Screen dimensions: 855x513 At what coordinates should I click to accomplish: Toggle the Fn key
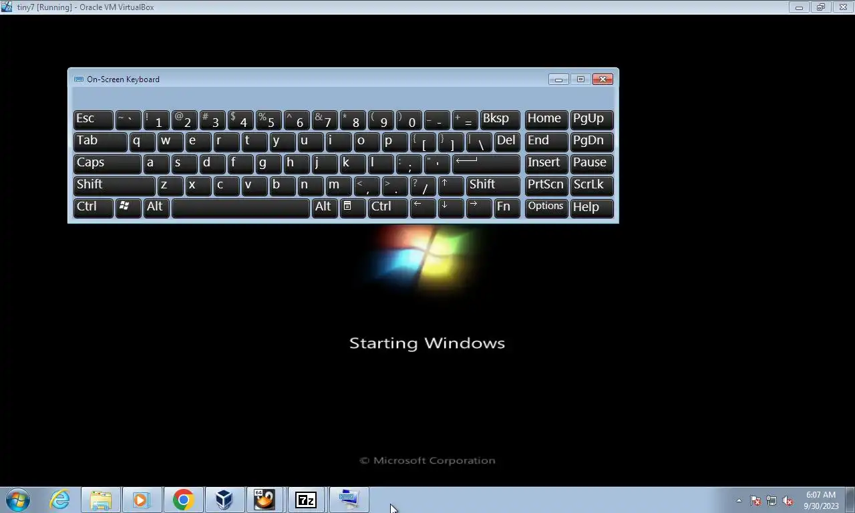click(x=507, y=207)
